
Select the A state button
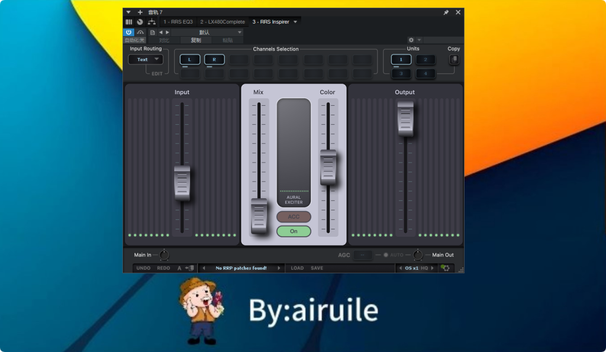point(179,268)
